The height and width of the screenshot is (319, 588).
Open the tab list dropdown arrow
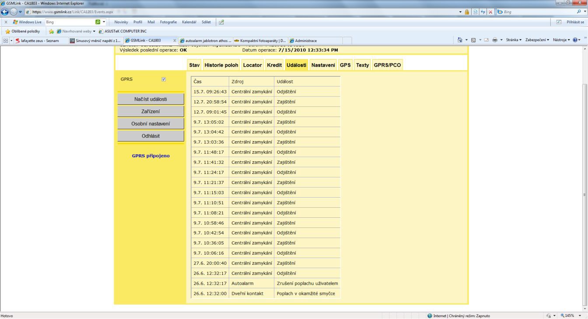11,41
